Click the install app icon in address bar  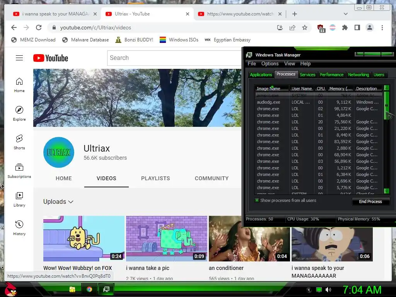click(x=280, y=27)
